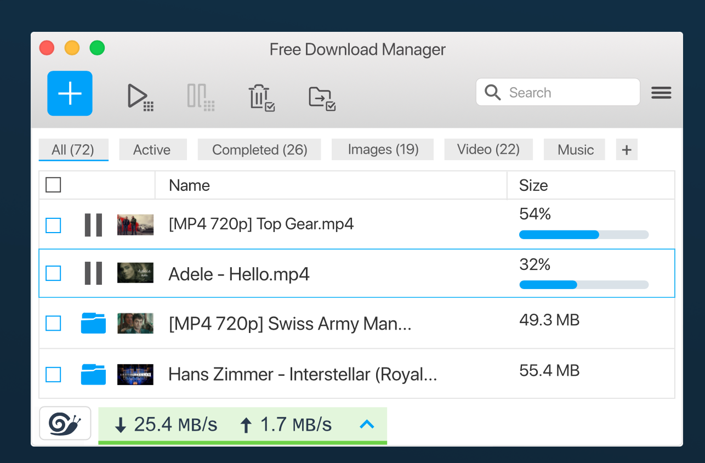This screenshot has width=705, height=463.
Task: Pause all downloads using the toolbar pause icon
Action: [x=201, y=98]
